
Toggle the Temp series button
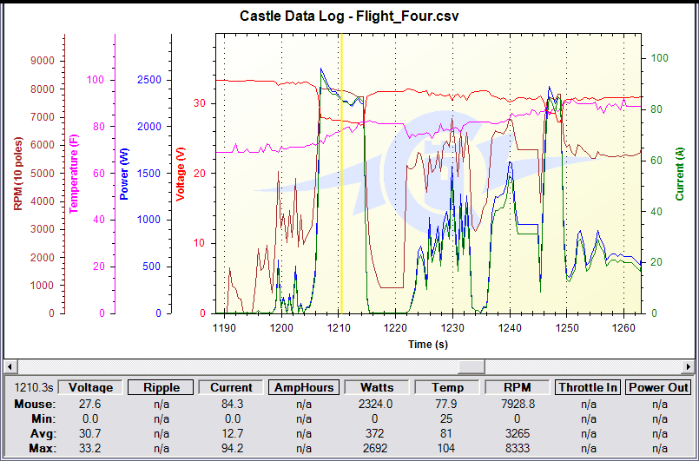(x=447, y=387)
